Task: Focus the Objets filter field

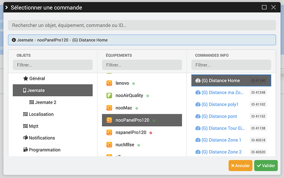Action: (53, 65)
